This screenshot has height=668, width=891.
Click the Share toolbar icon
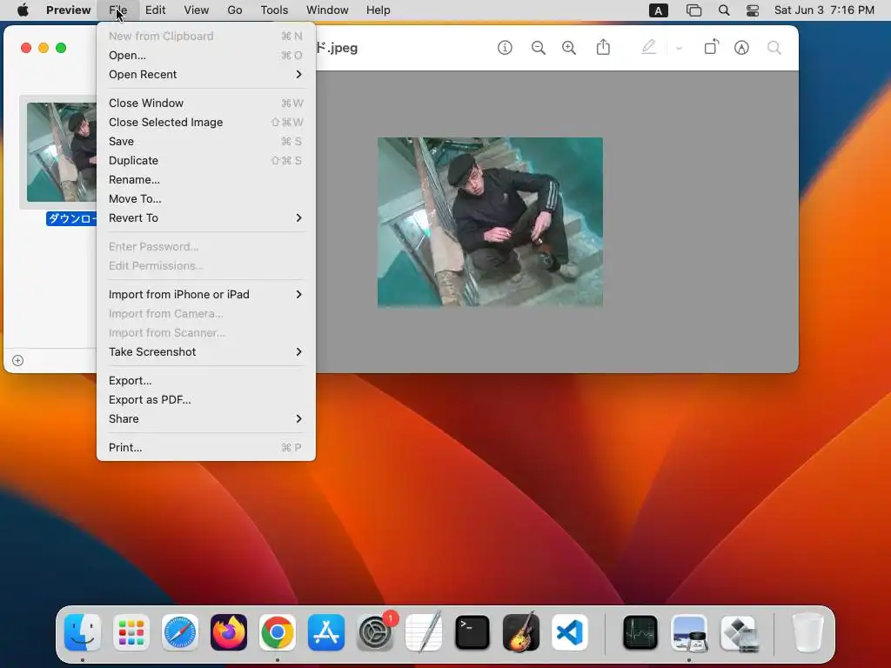point(604,47)
